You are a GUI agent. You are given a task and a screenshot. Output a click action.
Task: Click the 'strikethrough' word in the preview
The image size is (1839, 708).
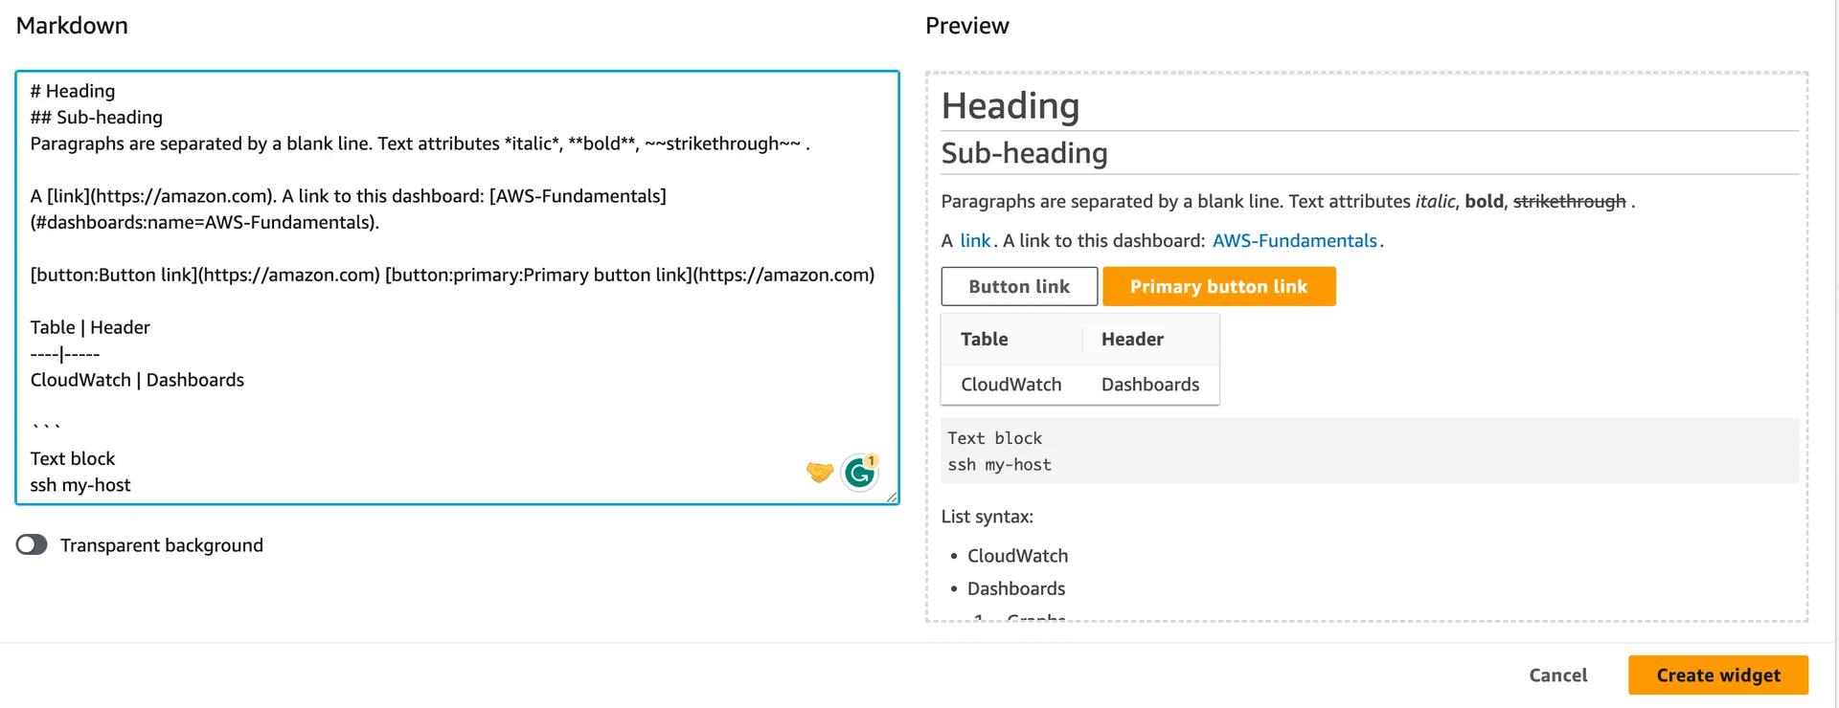click(1569, 202)
